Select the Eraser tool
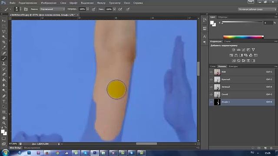This screenshot has width=278, height=156. click(x=4, y=74)
